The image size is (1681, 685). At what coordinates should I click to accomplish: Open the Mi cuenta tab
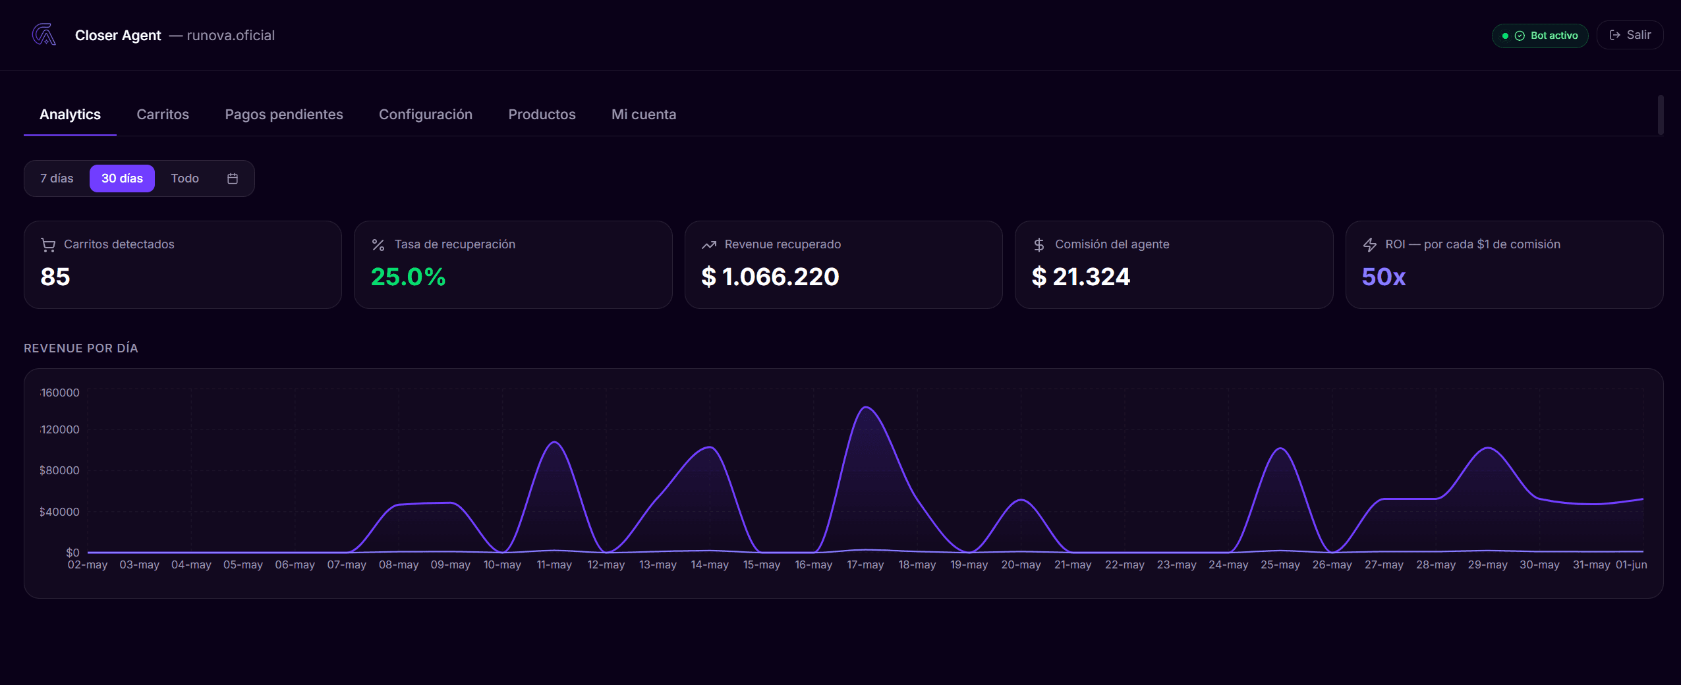pyautogui.click(x=644, y=115)
